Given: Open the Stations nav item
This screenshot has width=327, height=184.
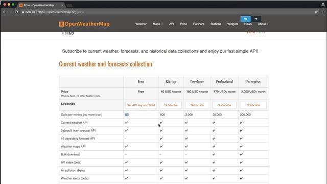Looking at the screenshot, I should click(x=216, y=24).
